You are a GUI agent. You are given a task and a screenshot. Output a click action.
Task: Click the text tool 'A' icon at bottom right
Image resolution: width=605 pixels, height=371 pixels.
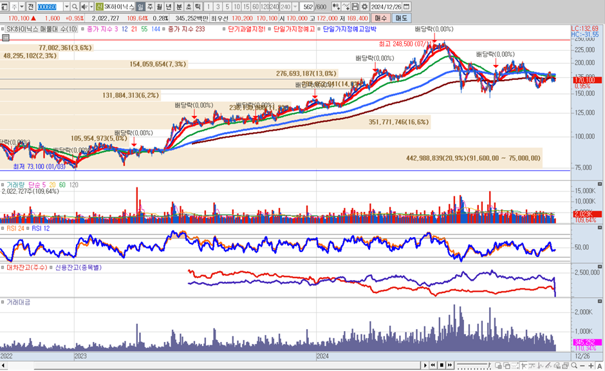point(600,366)
